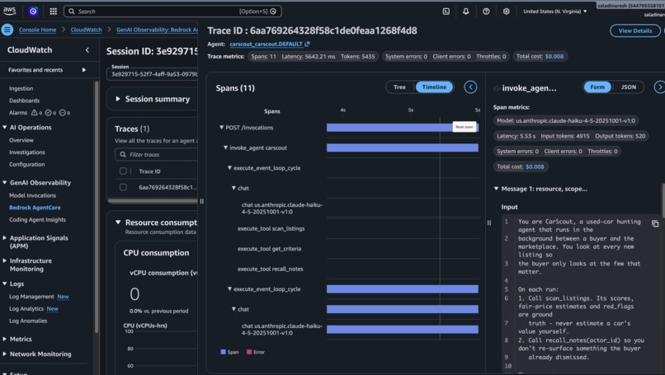The image size is (665, 375).
Task: Click the View Details button
Action: coord(635,30)
